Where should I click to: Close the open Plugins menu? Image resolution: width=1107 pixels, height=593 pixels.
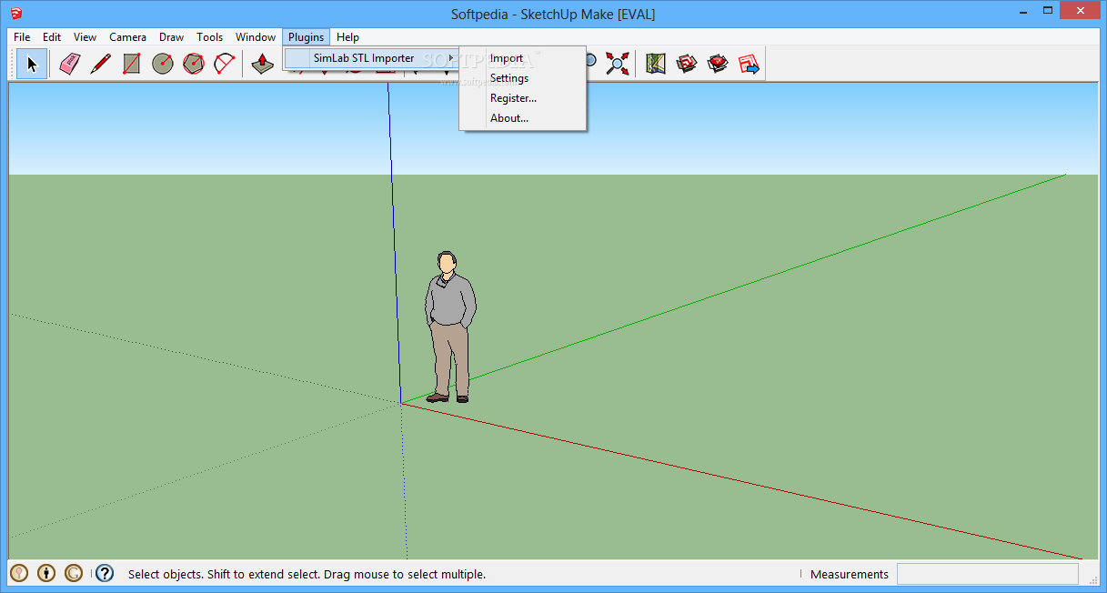click(307, 37)
